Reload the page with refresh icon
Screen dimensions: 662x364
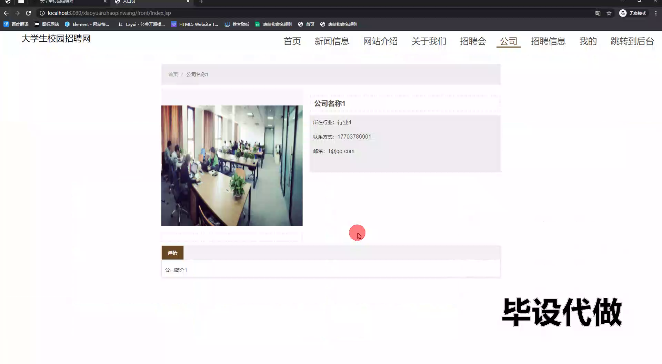(29, 13)
